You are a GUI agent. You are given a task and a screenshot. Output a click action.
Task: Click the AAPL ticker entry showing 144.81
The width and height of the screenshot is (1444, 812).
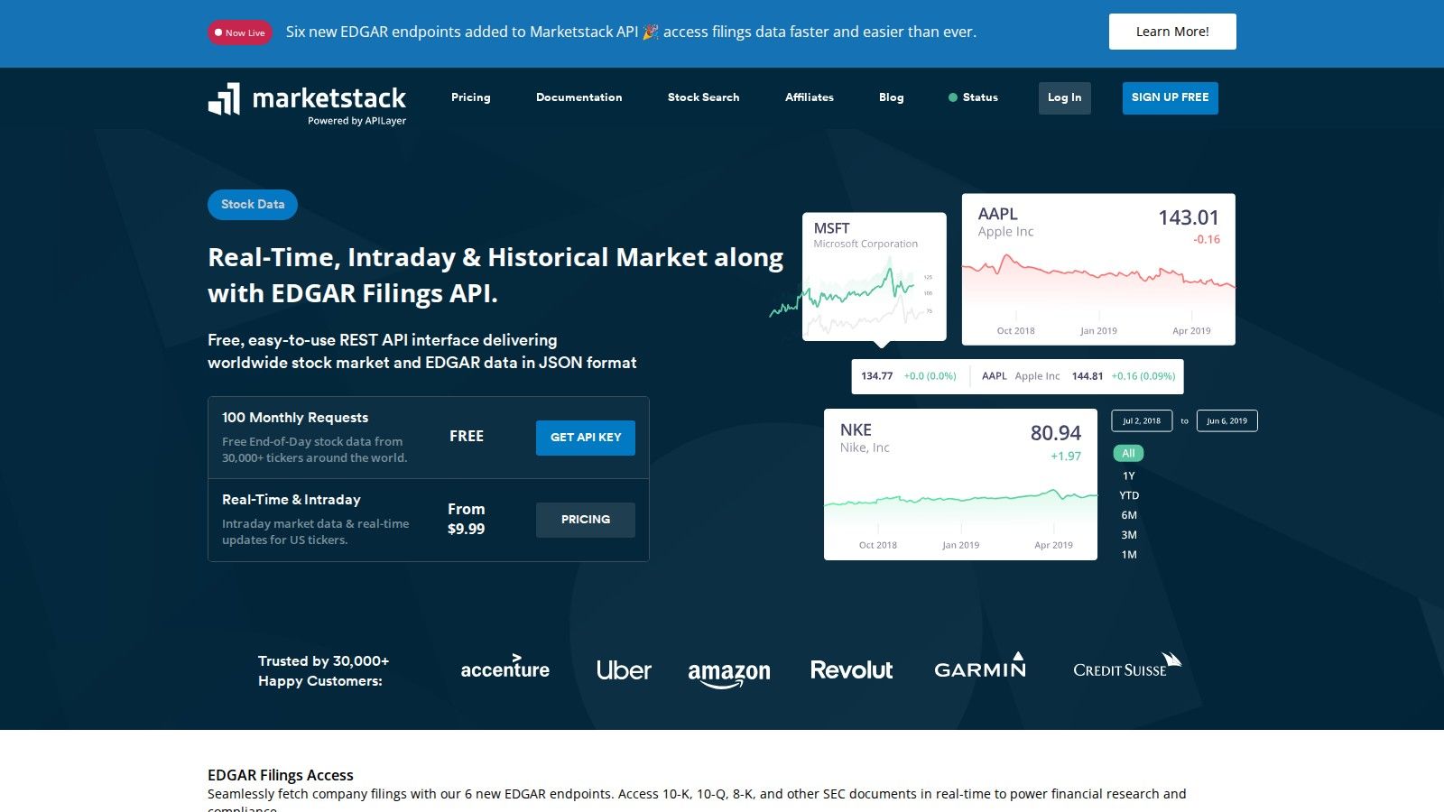pyautogui.click(x=1078, y=376)
